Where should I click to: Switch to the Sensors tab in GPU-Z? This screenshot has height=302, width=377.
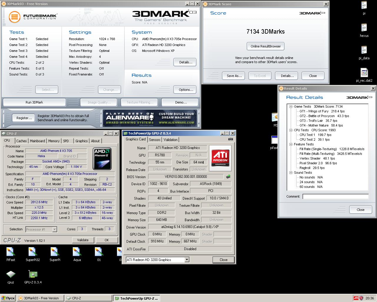point(155,139)
